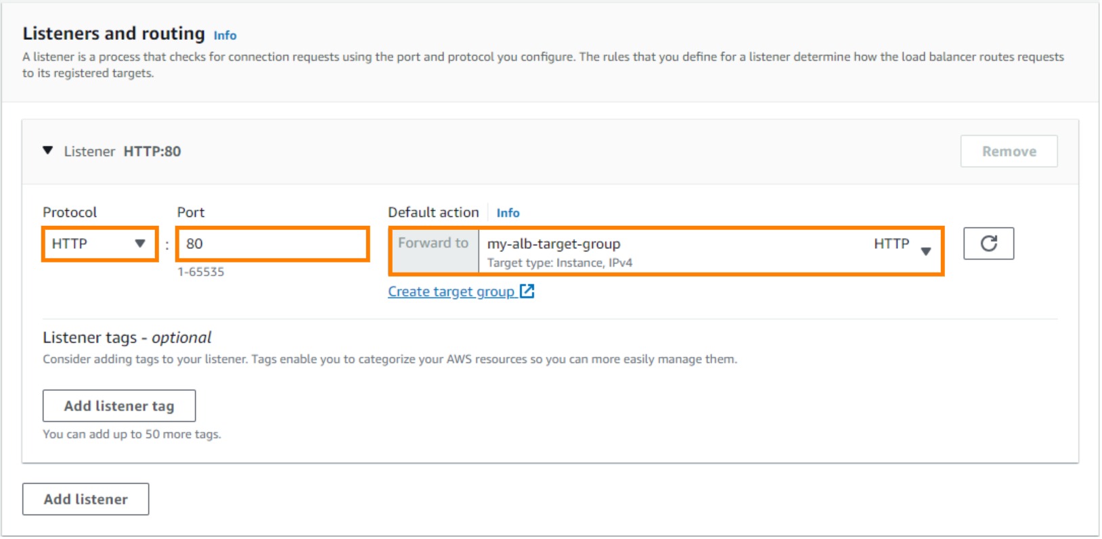Click the Forward to action label

coord(433,243)
